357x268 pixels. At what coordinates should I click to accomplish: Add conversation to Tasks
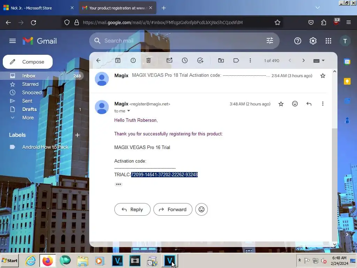pos(200,60)
